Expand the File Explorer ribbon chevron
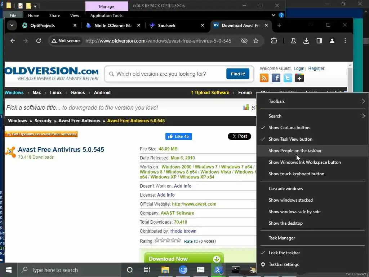Screen dimensions: 369x277 (274, 15)
